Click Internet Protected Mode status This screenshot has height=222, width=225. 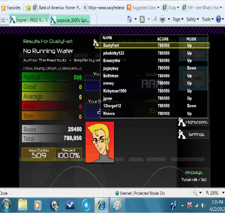[140, 193]
